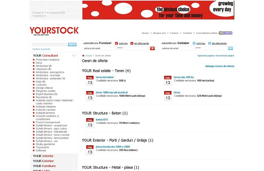
Task: Click the red lock icon beside Furnizor cont nou
Action: (x=116, y=43)
